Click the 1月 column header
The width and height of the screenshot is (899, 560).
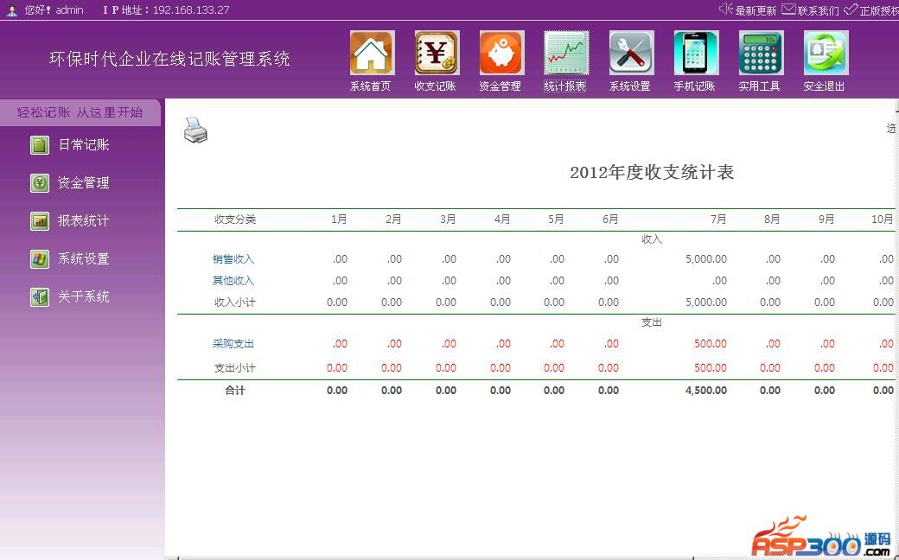[339, 219]
